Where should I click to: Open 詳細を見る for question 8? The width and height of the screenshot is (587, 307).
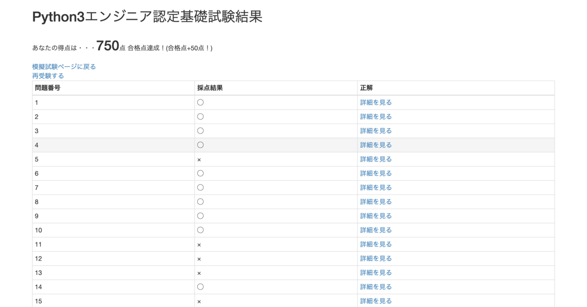click(x=376, y=202)
